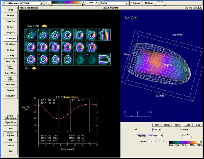Set 3D view to LAO orientation
Image resolution: width=204 pixels, height=159 pixels.
pos(188,125)
